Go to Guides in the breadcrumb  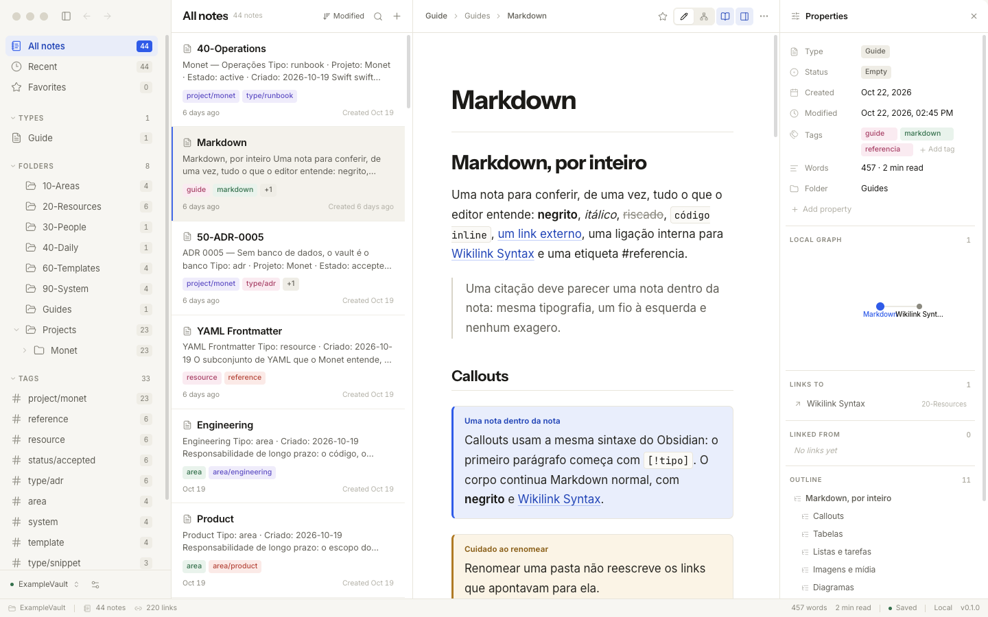pyautogui.click(x=478, y=16)
